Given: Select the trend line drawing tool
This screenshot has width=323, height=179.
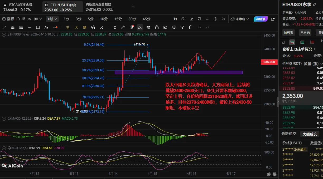Looking at the screenshot, I should pyautogui.click(x=4, y=27).
